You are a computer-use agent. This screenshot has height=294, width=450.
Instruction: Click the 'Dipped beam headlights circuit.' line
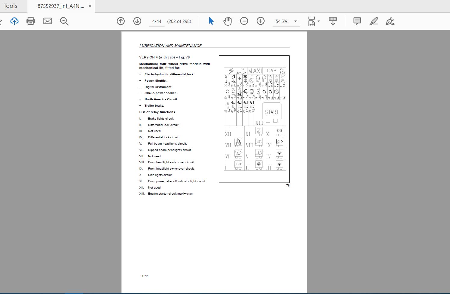tap(170, 150)
